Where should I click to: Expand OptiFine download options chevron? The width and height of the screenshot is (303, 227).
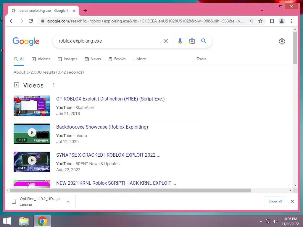tap(68, 202)
